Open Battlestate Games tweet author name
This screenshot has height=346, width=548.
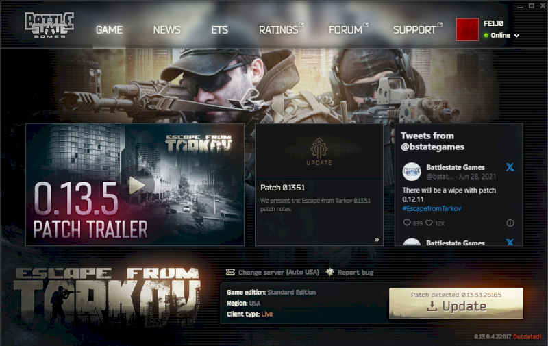(x=456, y=167)
